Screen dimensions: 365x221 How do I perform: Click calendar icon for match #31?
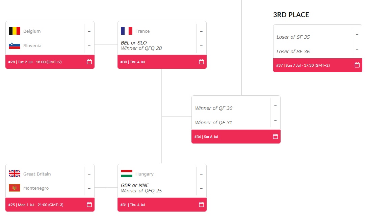202,204
